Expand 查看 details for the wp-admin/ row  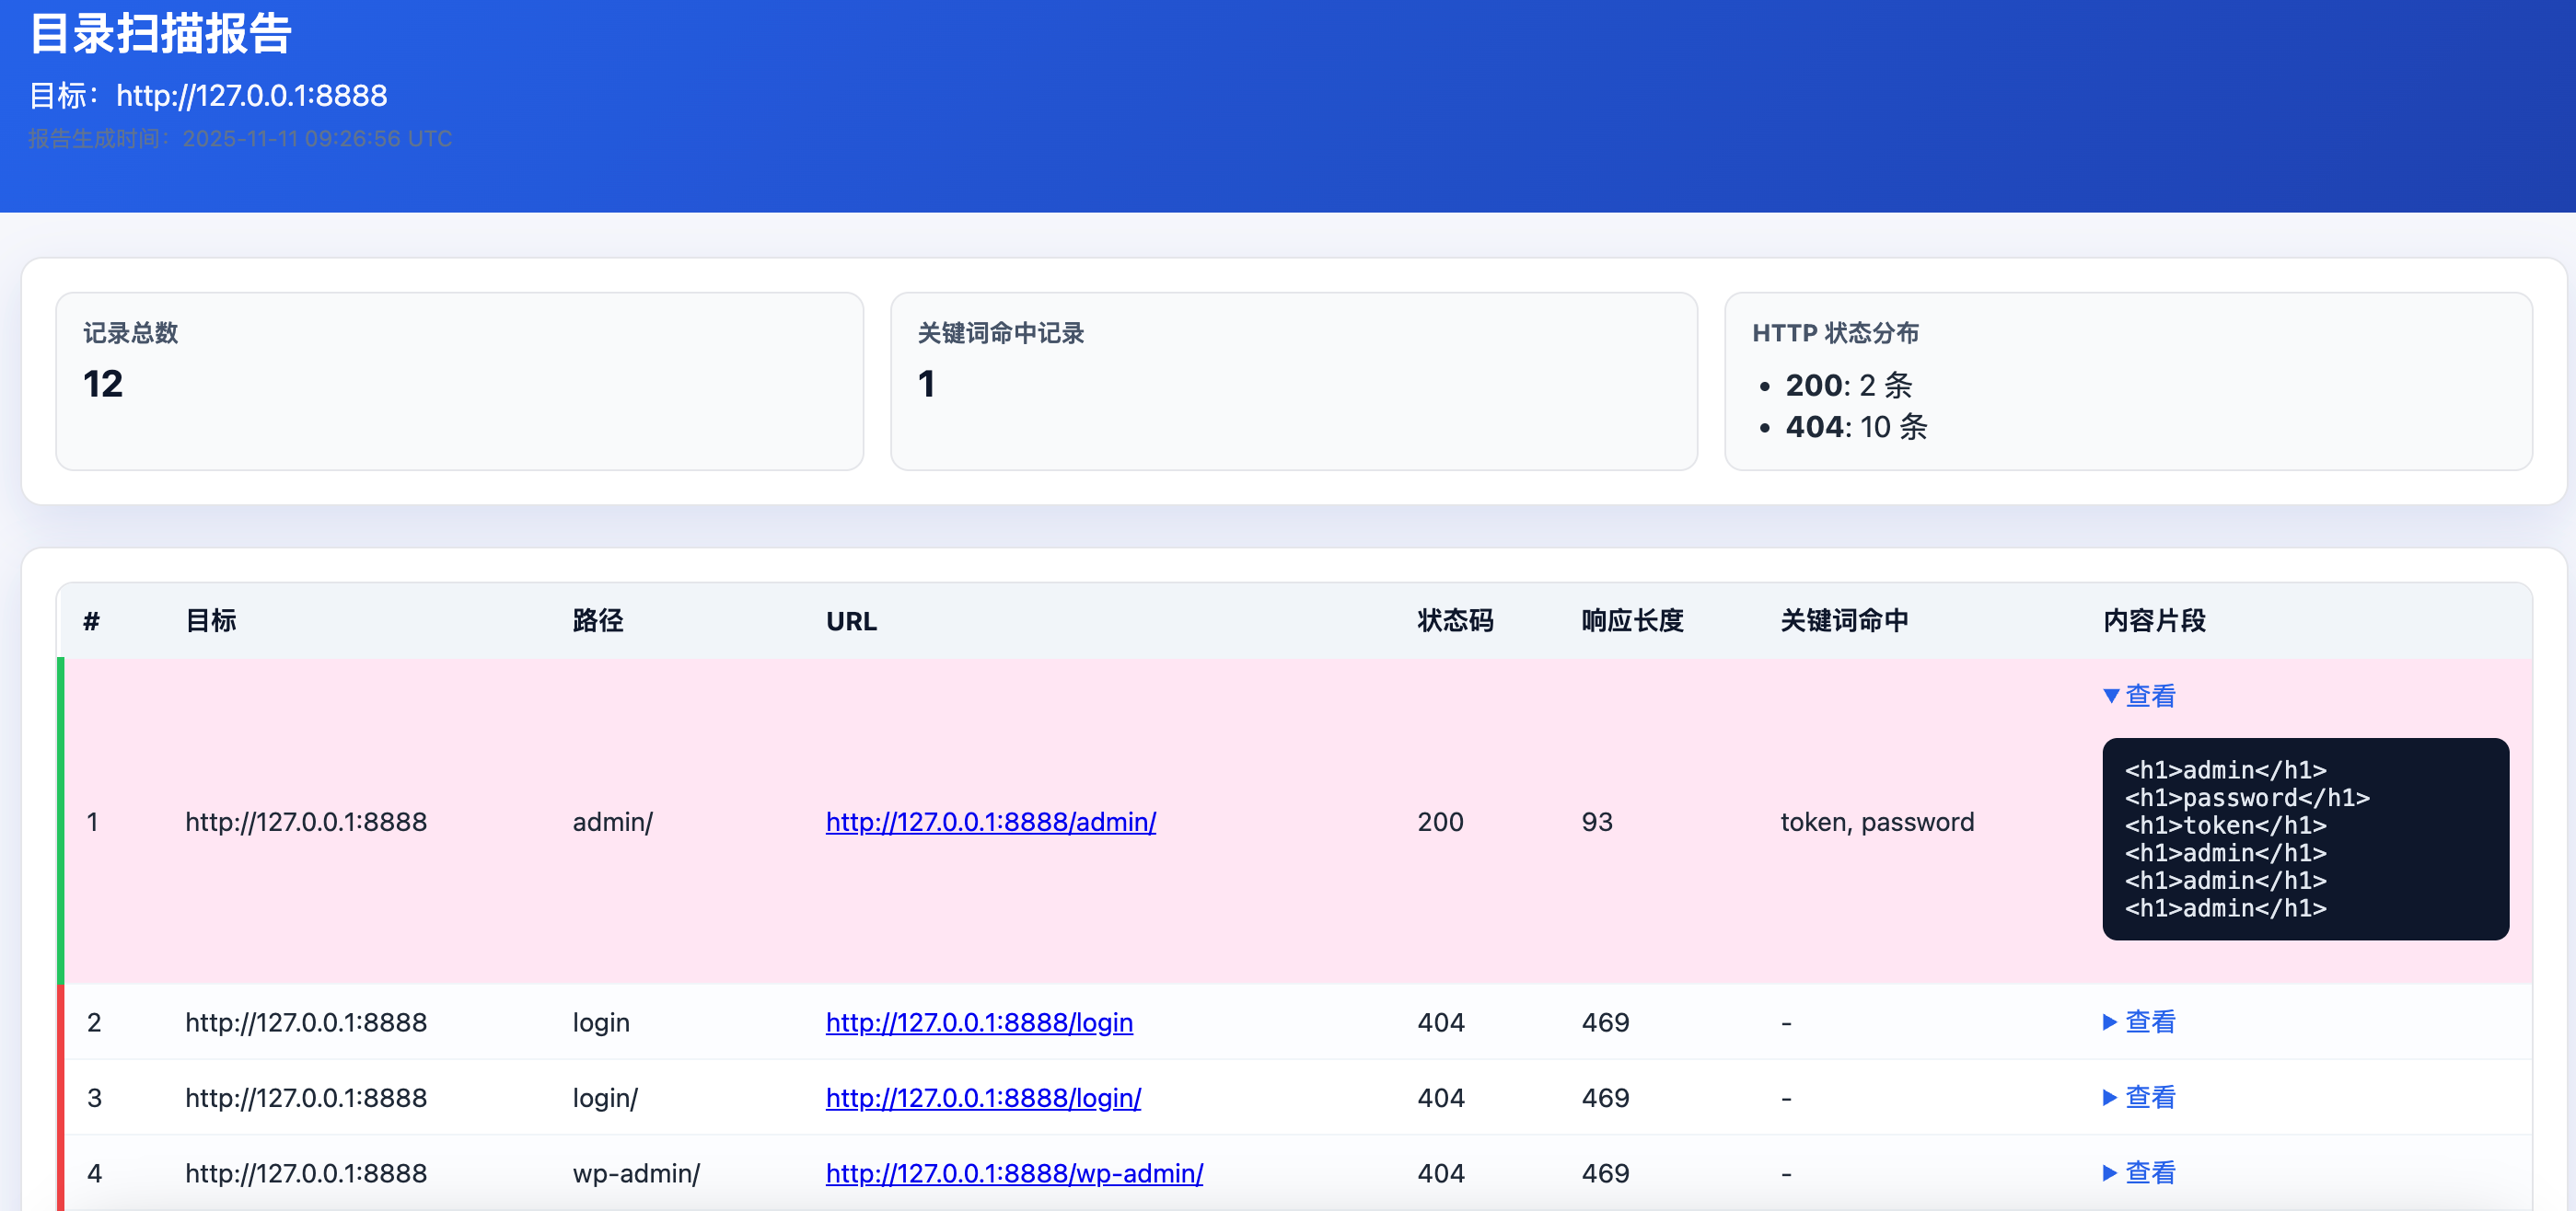pos(2140,1172)
